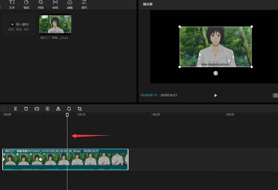Open the 调节 adjustment tab
This screenshot has width=278, height=190.
click(x=84, y=5)
